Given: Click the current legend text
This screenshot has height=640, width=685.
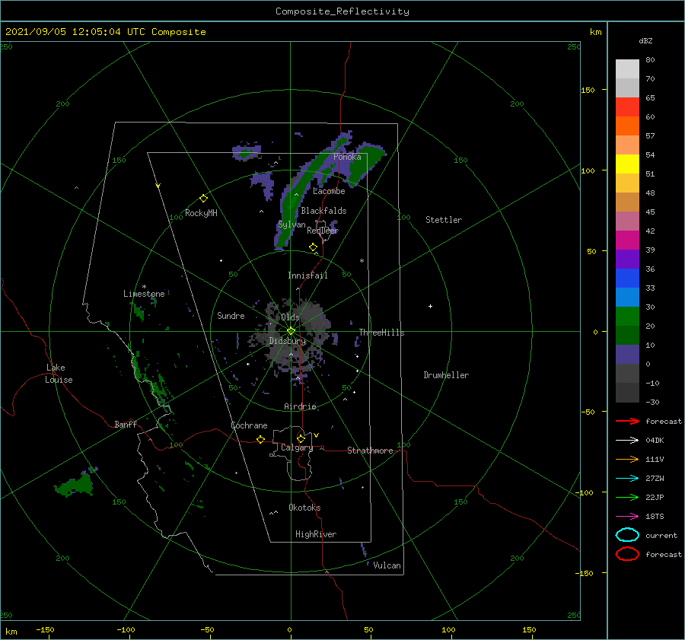Looking at the screenshot, I should click(661, 535).
